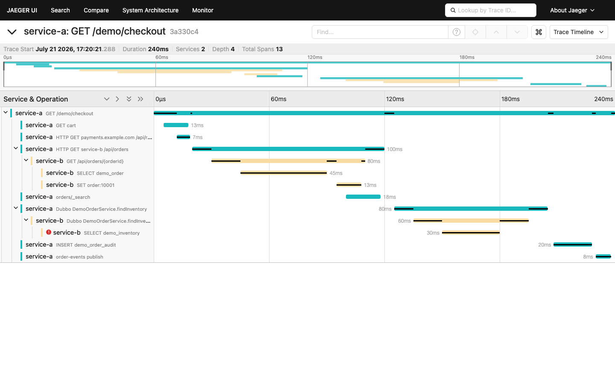Open the About Jaeger menu
The height and width of the screenshot is (384, 615).
point(572,10)
